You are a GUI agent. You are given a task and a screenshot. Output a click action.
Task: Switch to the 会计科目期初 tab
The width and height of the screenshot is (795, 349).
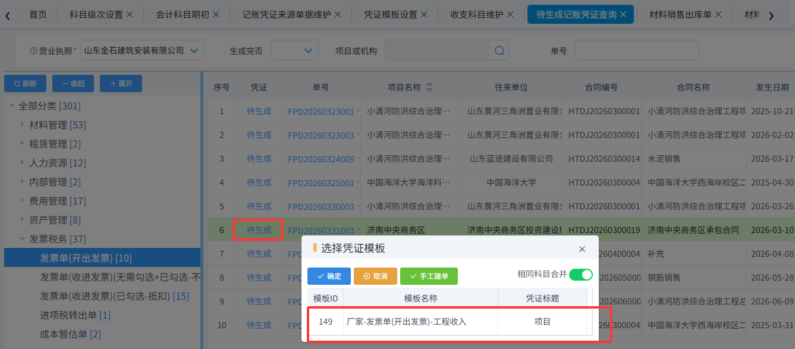[x=183, y=14]
